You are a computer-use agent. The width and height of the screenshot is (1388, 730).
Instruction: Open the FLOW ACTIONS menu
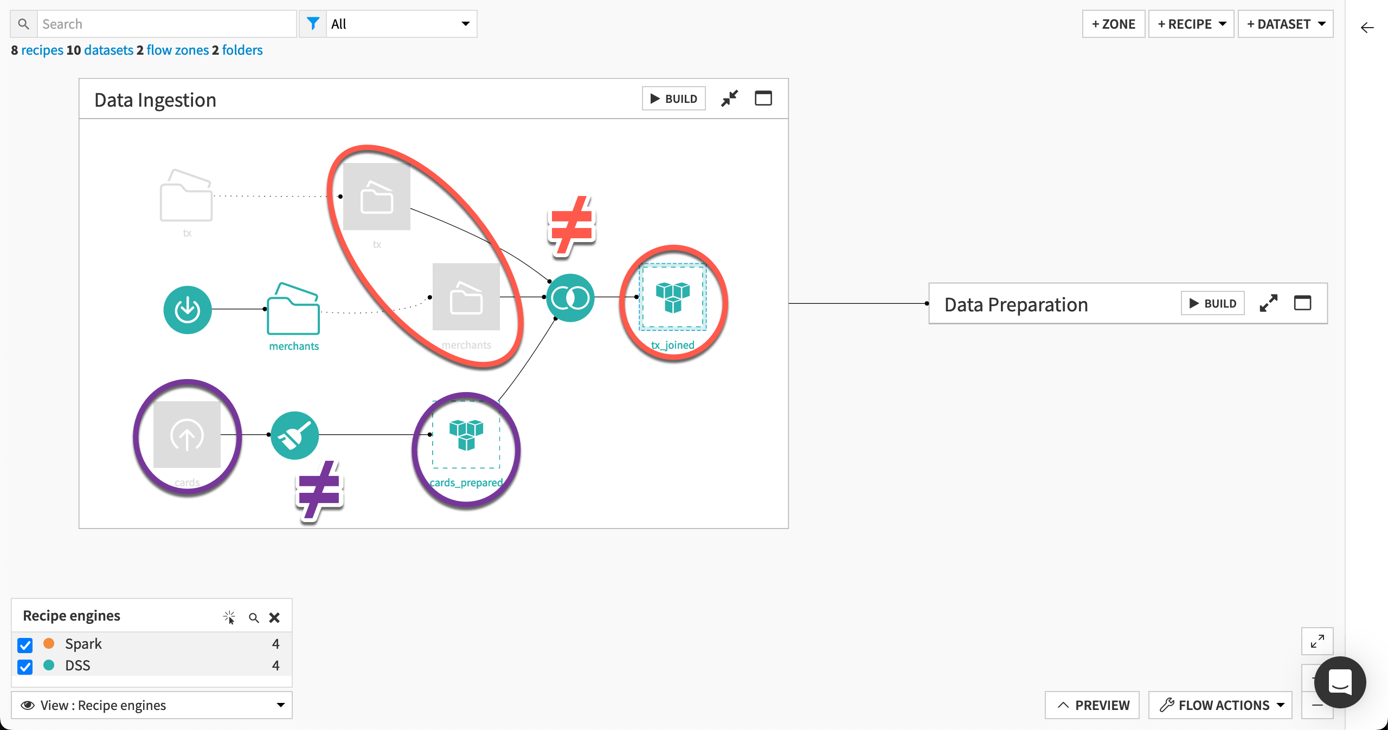[x=1220, y=705]
